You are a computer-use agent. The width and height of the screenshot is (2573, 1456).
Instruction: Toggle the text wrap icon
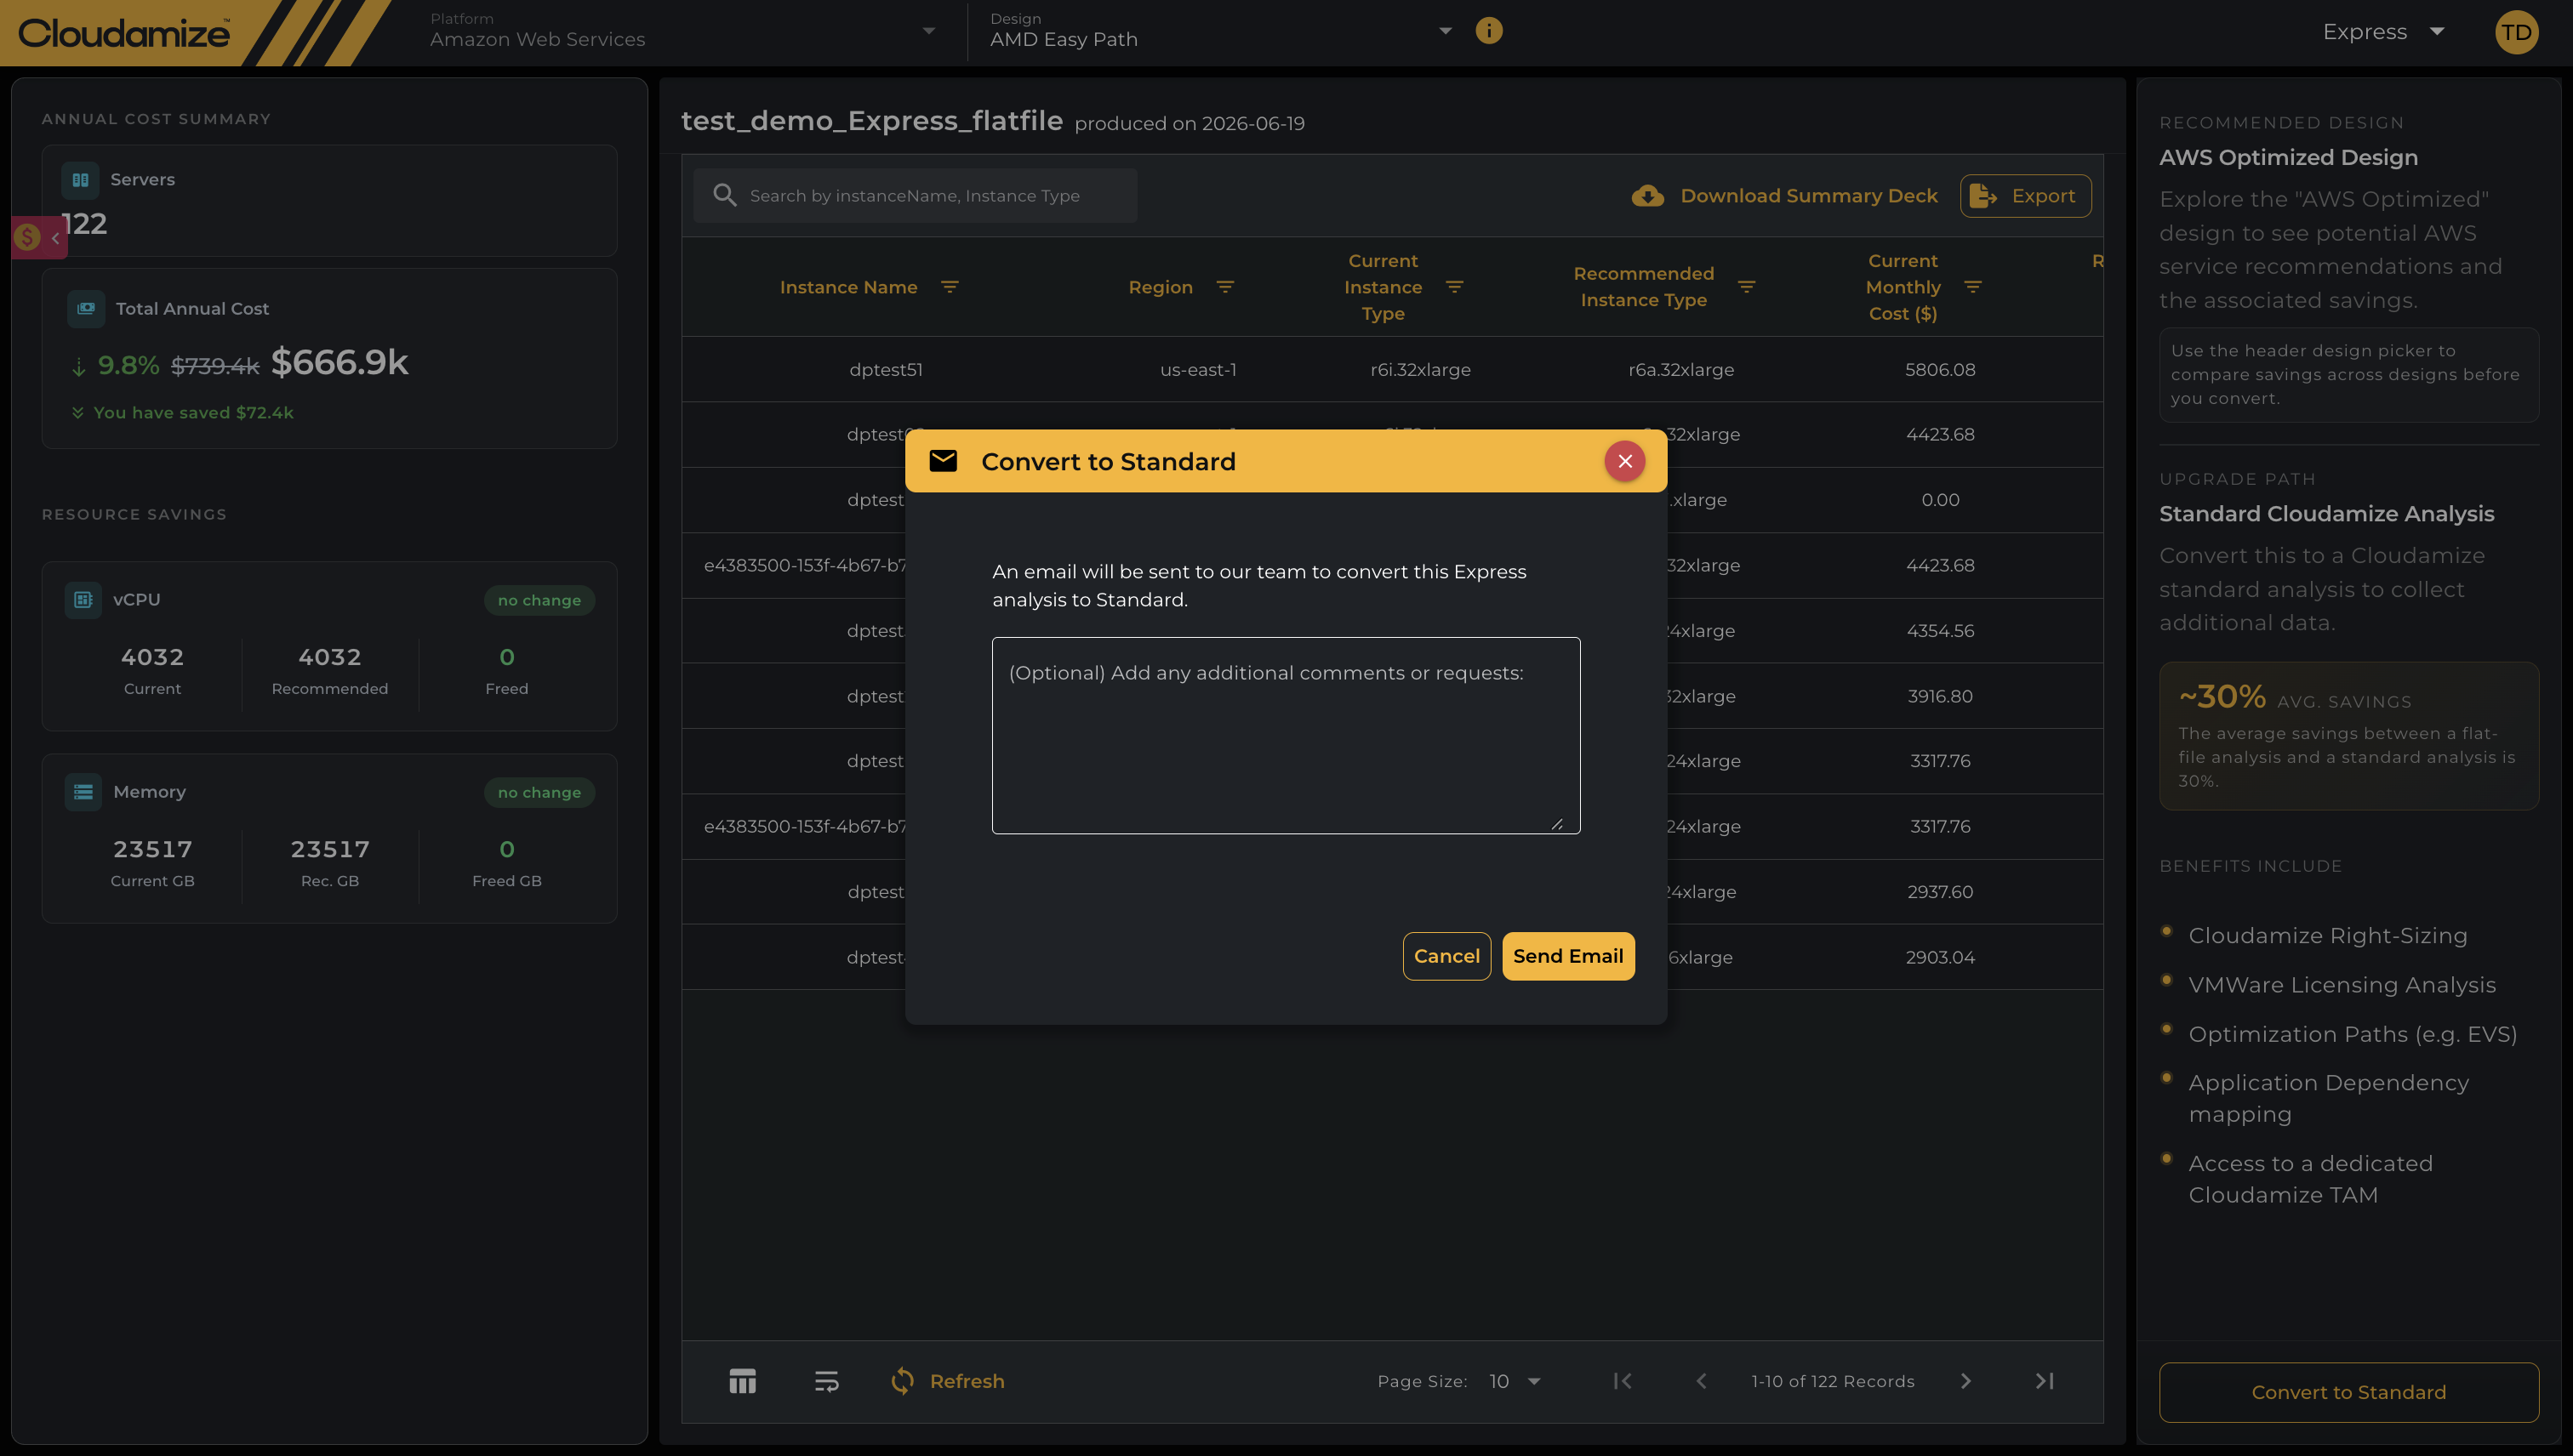(826, 1381)
